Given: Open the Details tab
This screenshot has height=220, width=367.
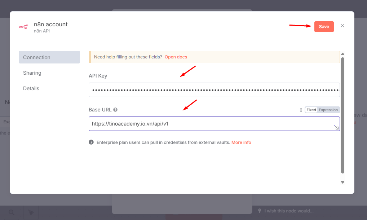Looking at the screenshot, I should pyautogui.click(x=31, y=88).
